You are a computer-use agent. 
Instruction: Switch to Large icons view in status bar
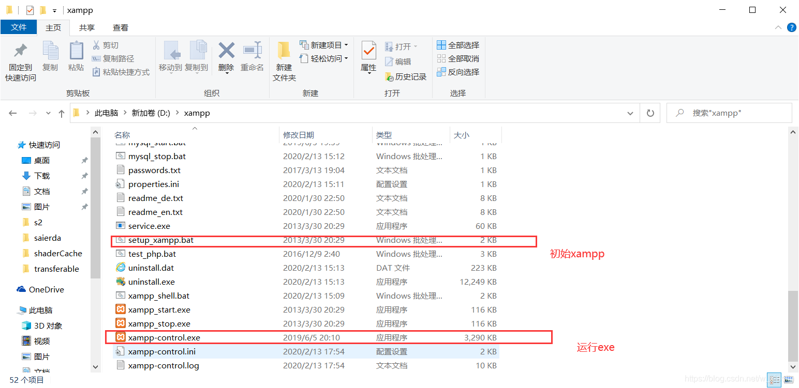pyautogui.click(x=789, y=380)
